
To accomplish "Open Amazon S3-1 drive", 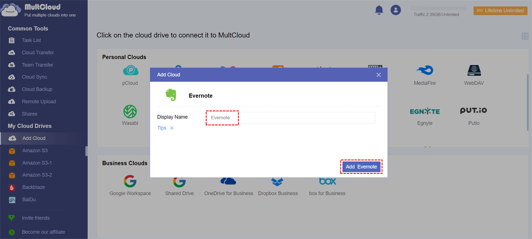I will pos(37,163).
